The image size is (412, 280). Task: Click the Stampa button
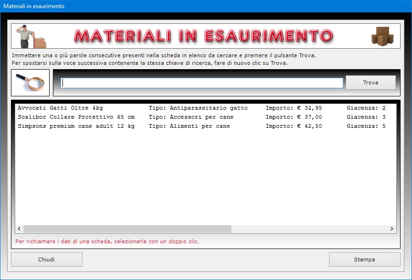[364, 259]
